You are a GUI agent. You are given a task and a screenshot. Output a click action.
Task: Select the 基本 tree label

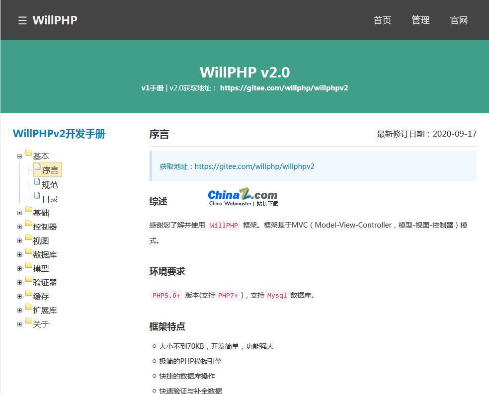click(x=41, y=156)
